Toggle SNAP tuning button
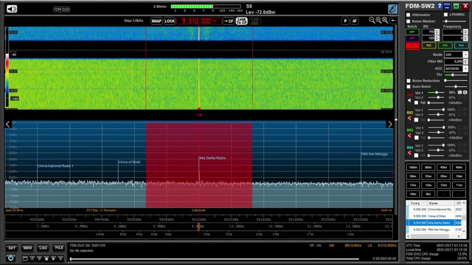The image size is (472, 265). coord(156,21)
